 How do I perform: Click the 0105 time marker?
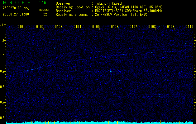pyautogui.click(x=96, y=27)
